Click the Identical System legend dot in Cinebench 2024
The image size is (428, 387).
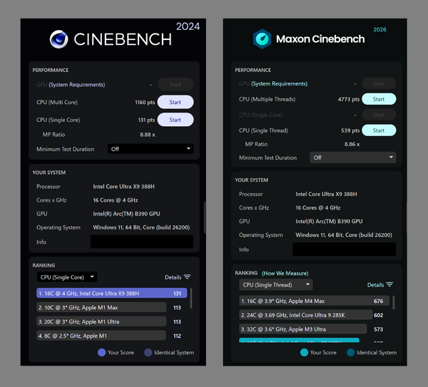coord(148,352)
